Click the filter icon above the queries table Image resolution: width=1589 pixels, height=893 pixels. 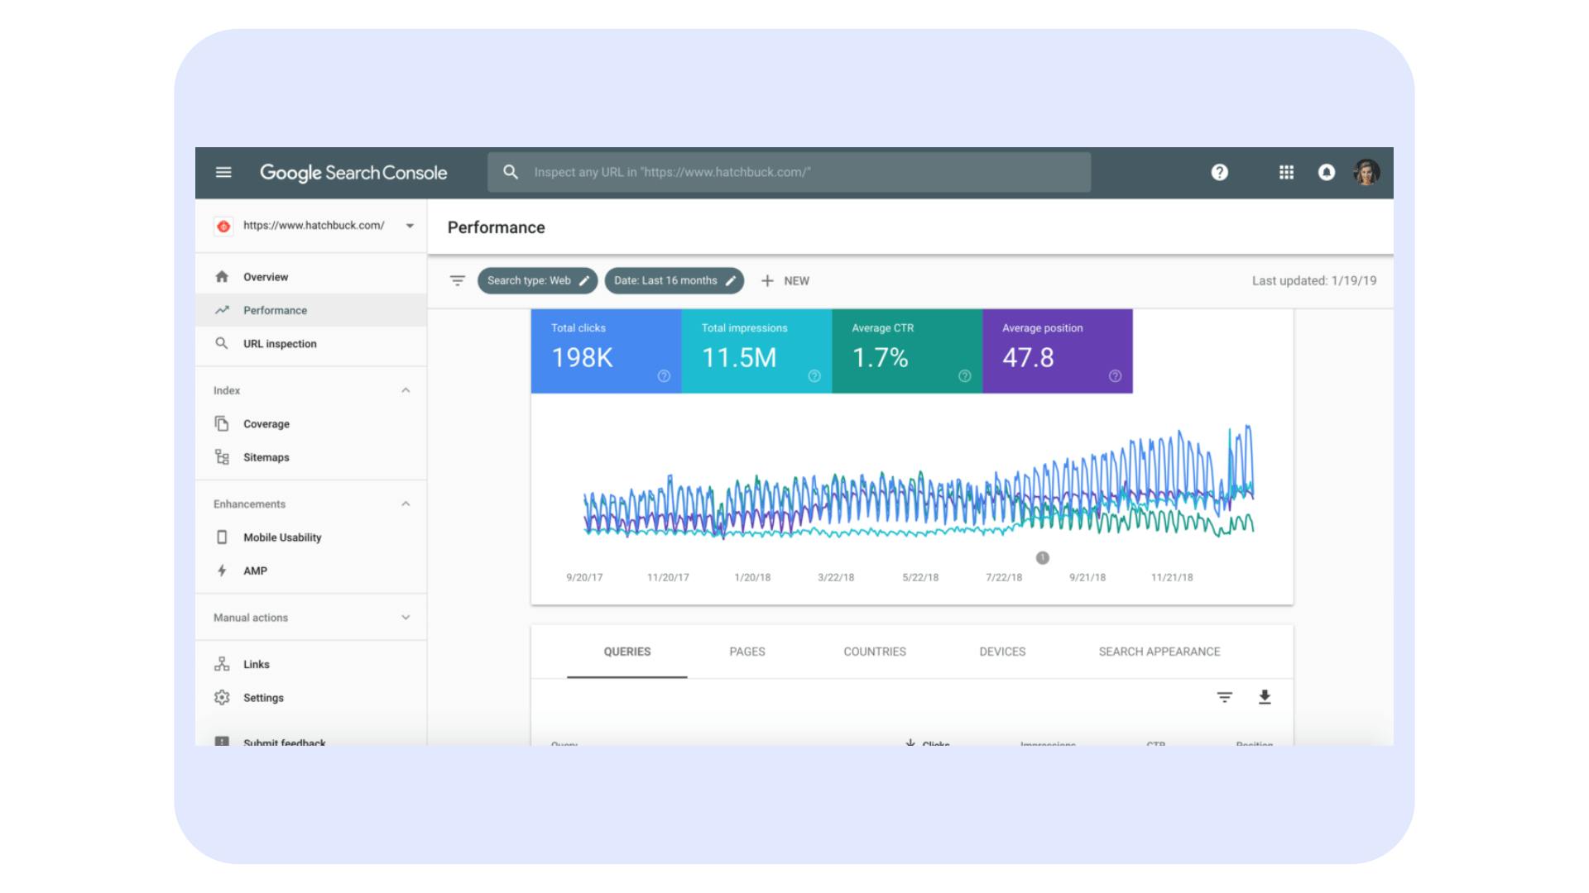(x=1224, y=697)
